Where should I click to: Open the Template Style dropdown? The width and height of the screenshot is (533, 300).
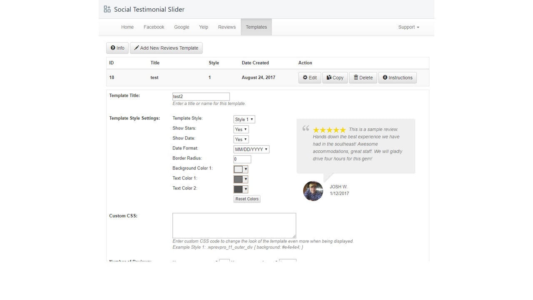244,119
